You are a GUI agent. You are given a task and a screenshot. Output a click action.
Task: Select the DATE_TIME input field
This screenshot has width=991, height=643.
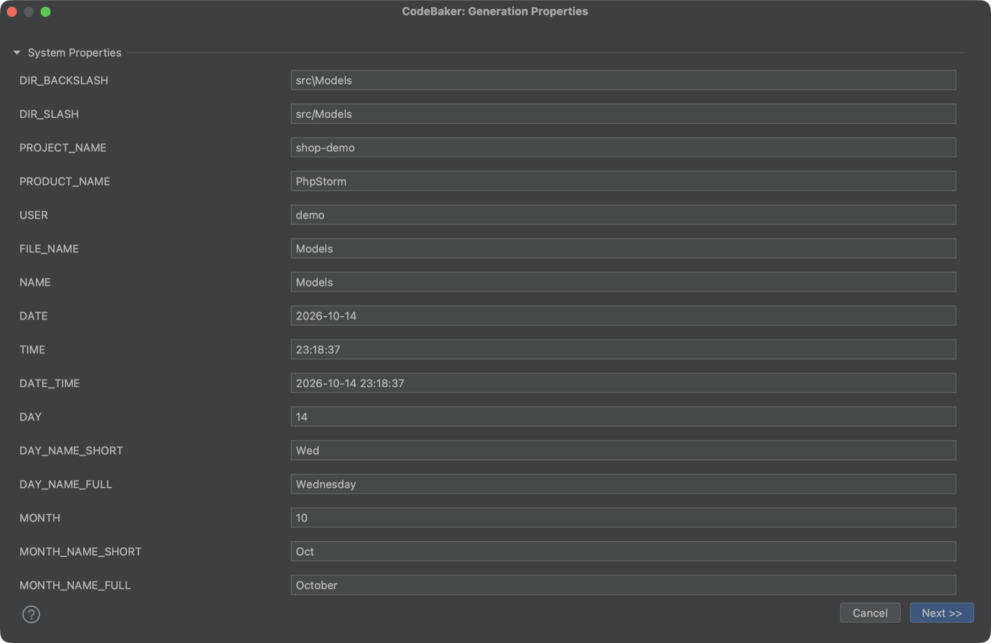pos(623,383)
